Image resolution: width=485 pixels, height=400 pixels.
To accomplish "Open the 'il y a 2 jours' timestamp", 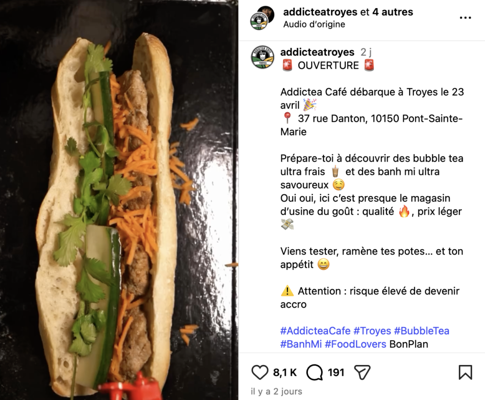I will pos(276,391).
